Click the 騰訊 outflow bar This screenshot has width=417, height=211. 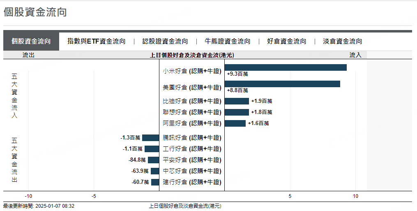pos(150,138)
